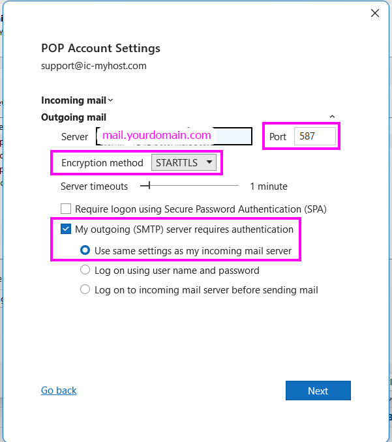The image size is (392, 442).
Task: Click the Outgoing mail heading
Action: click(x=74, y=117)
